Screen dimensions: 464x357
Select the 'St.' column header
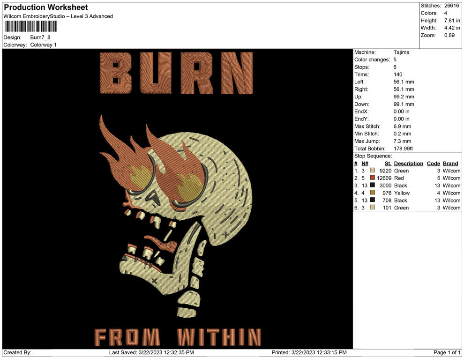pyautogui.click(x=388, y=164)
